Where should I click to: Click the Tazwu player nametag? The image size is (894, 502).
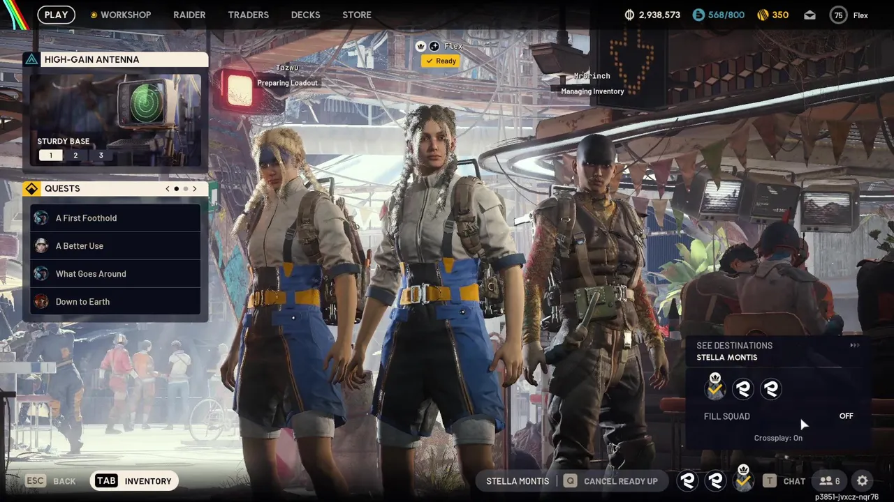(287, 68)
